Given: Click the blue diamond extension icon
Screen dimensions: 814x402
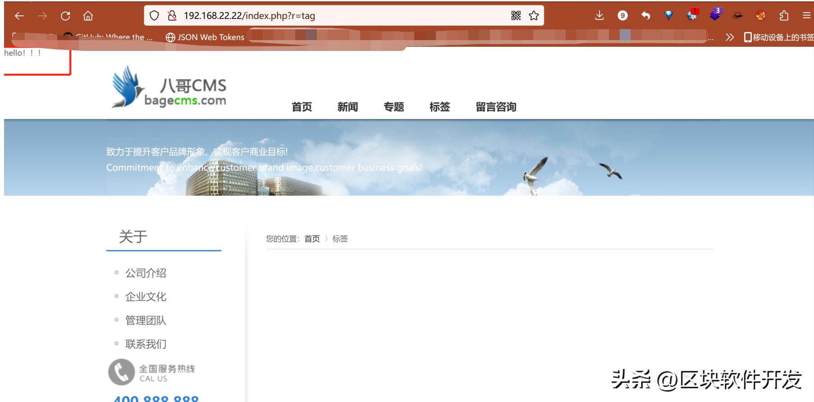Looking at the screenshot, I should click(x=669, y=15).
